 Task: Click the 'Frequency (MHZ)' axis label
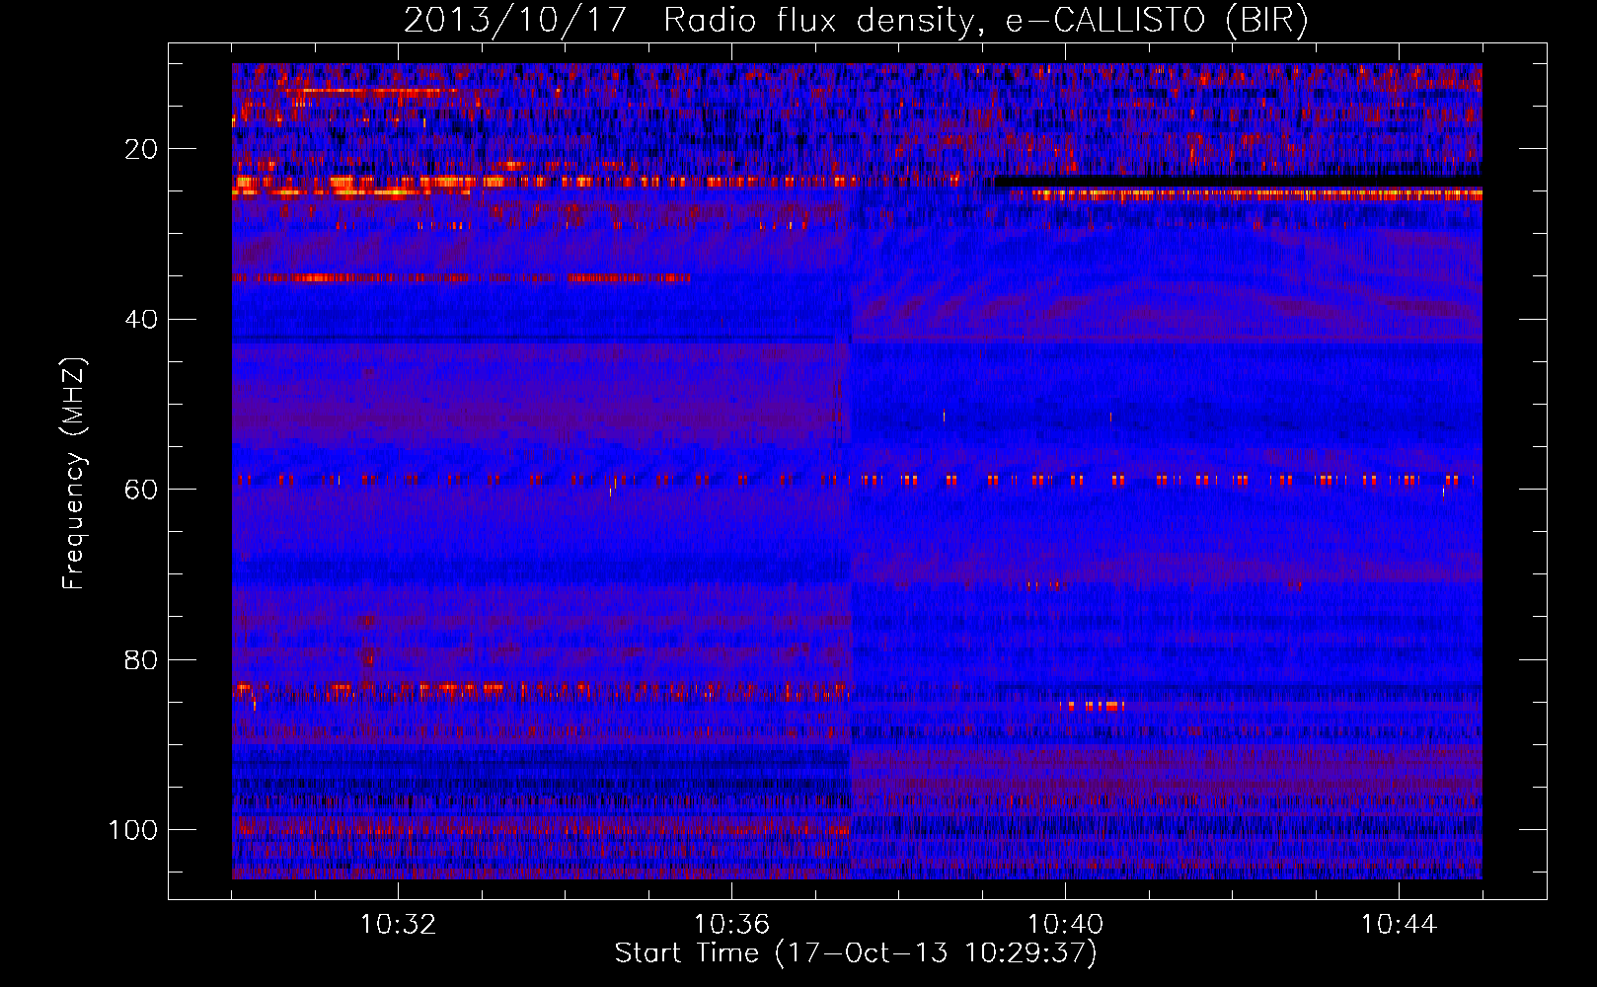pos(74,474)
